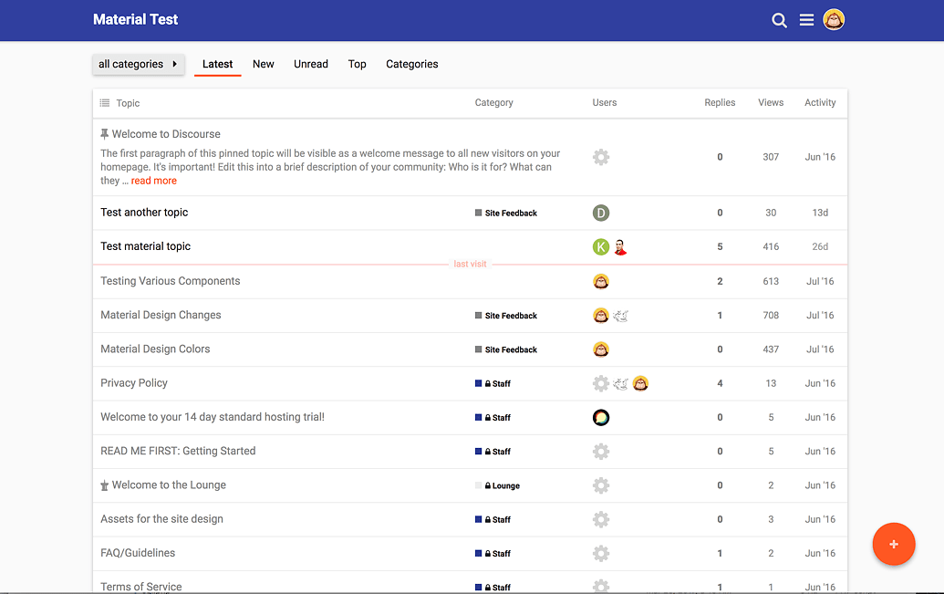
Task: Click the bulk select list icon beside Topic
Action: click(105, 103)
